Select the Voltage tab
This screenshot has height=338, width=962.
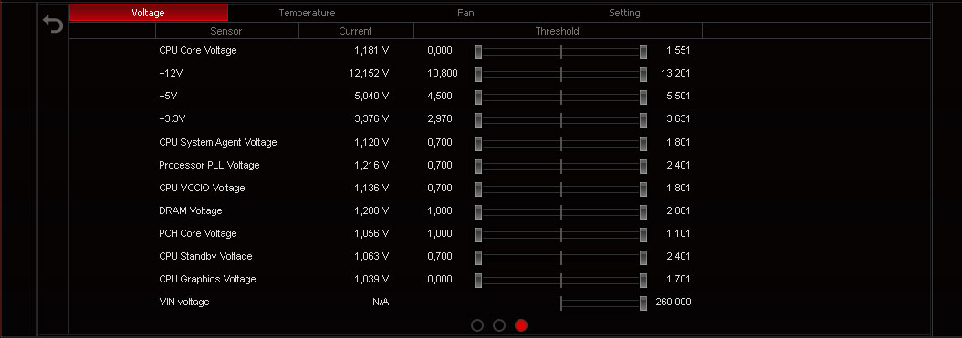pos(148,13)
